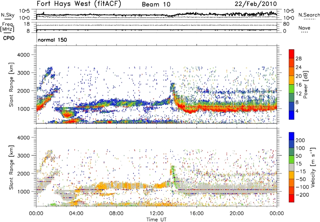
Task: Click the '28' tick on the Power scale
Action: (x=298, y=59)
